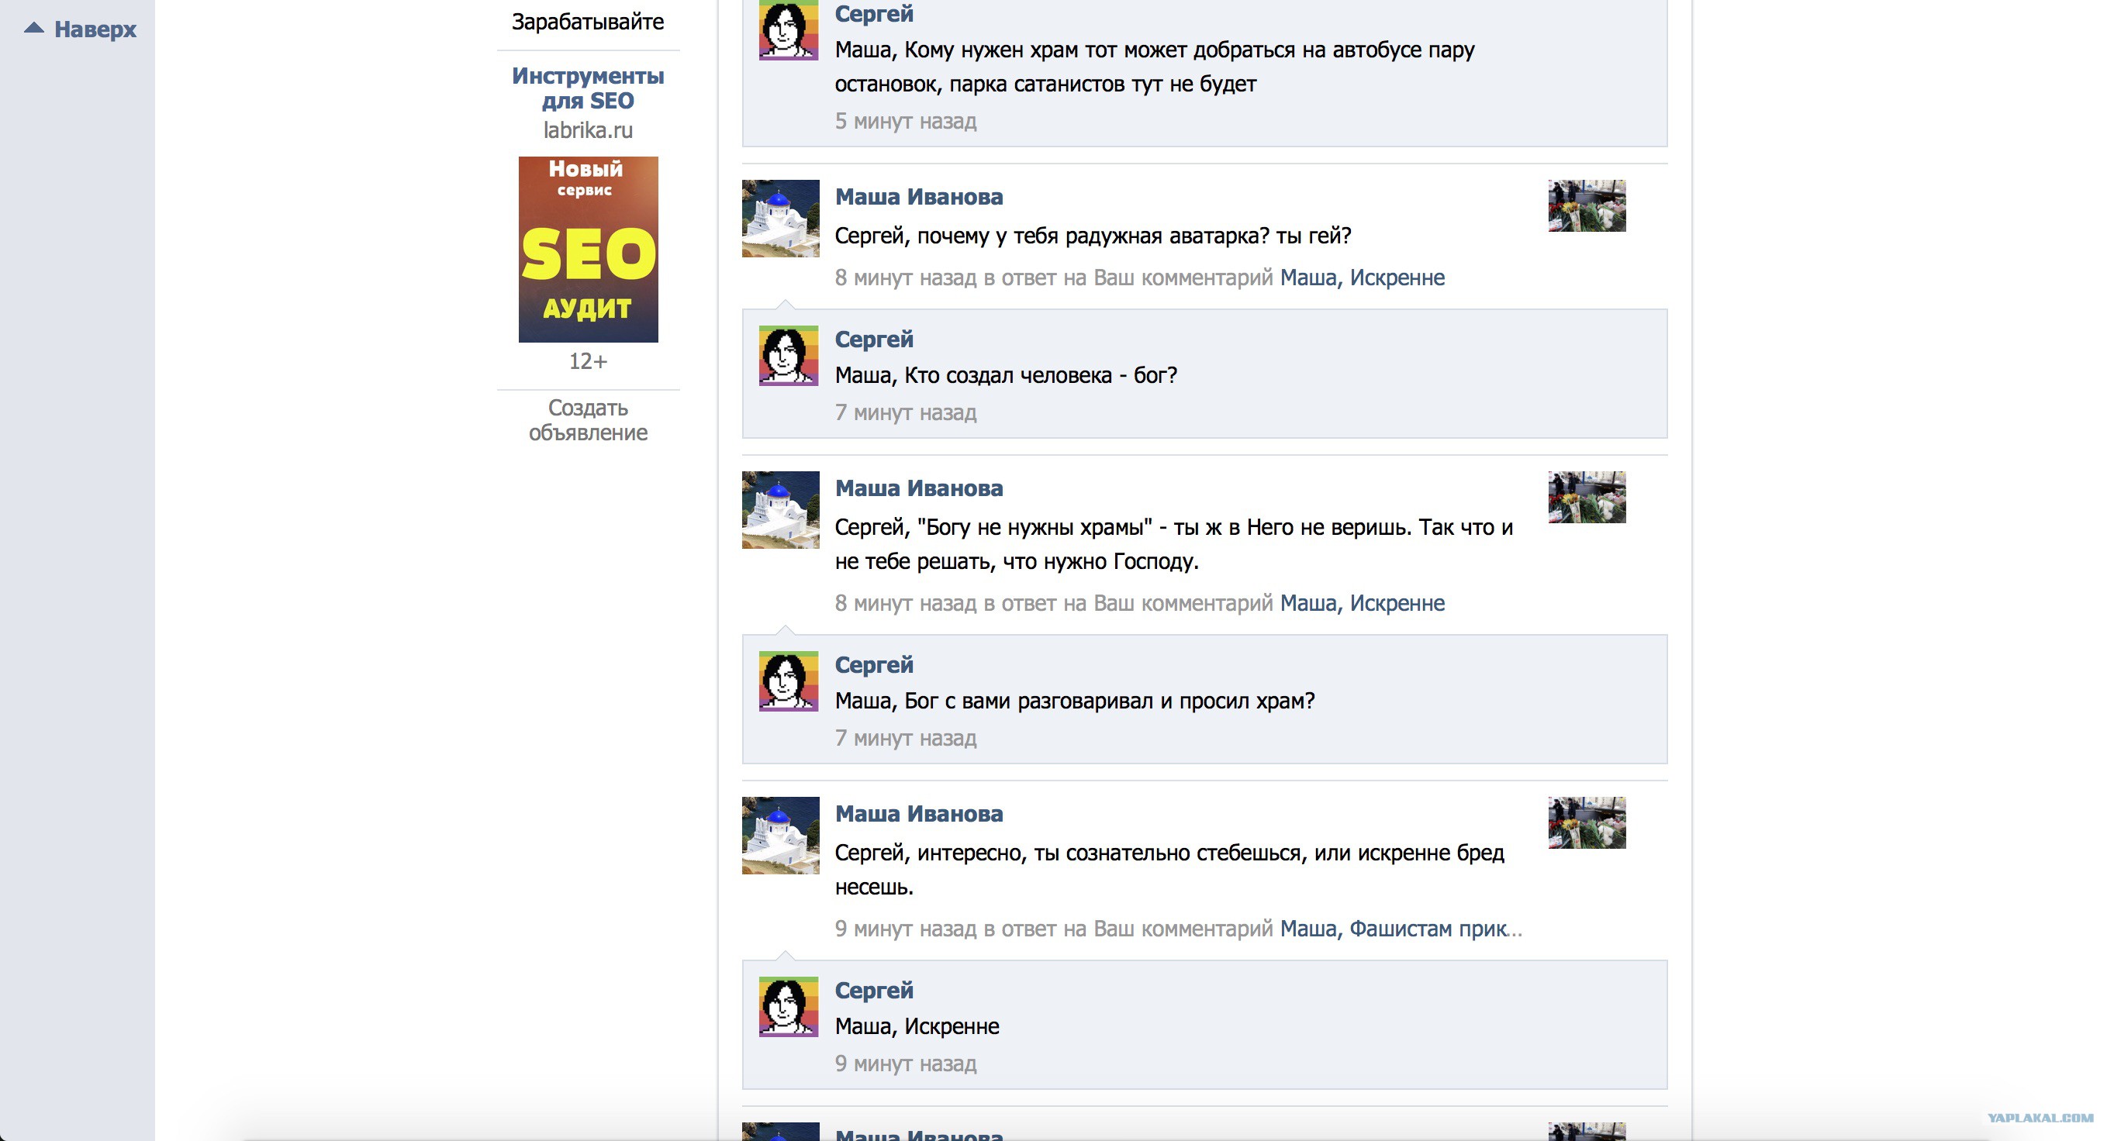Open 'Маша, Фашистам прик…' comment link
The image size is (2114, 1141).
1400,929
